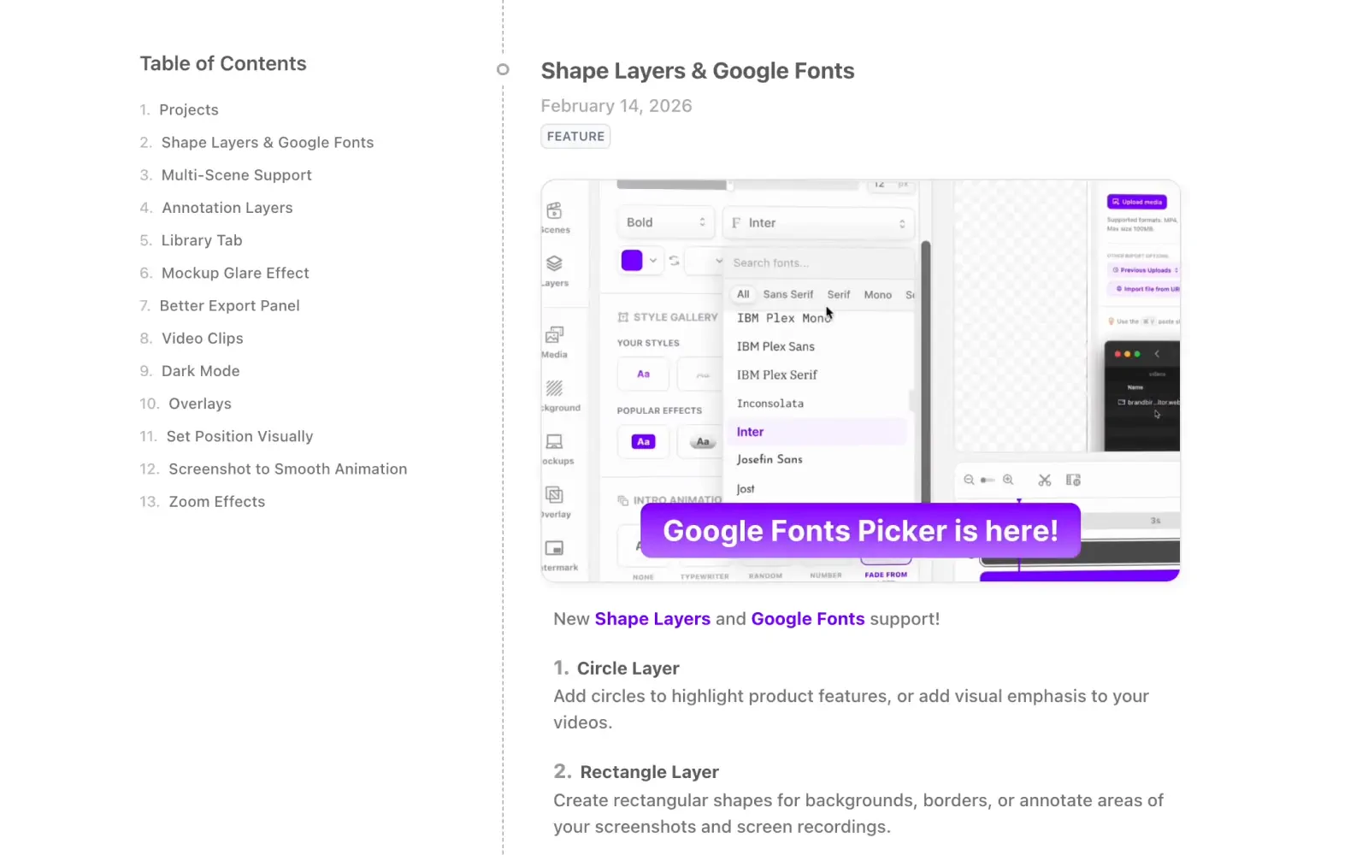
Task: Select the TYPEWRITER intro animation tab
Action: (705, 576)
